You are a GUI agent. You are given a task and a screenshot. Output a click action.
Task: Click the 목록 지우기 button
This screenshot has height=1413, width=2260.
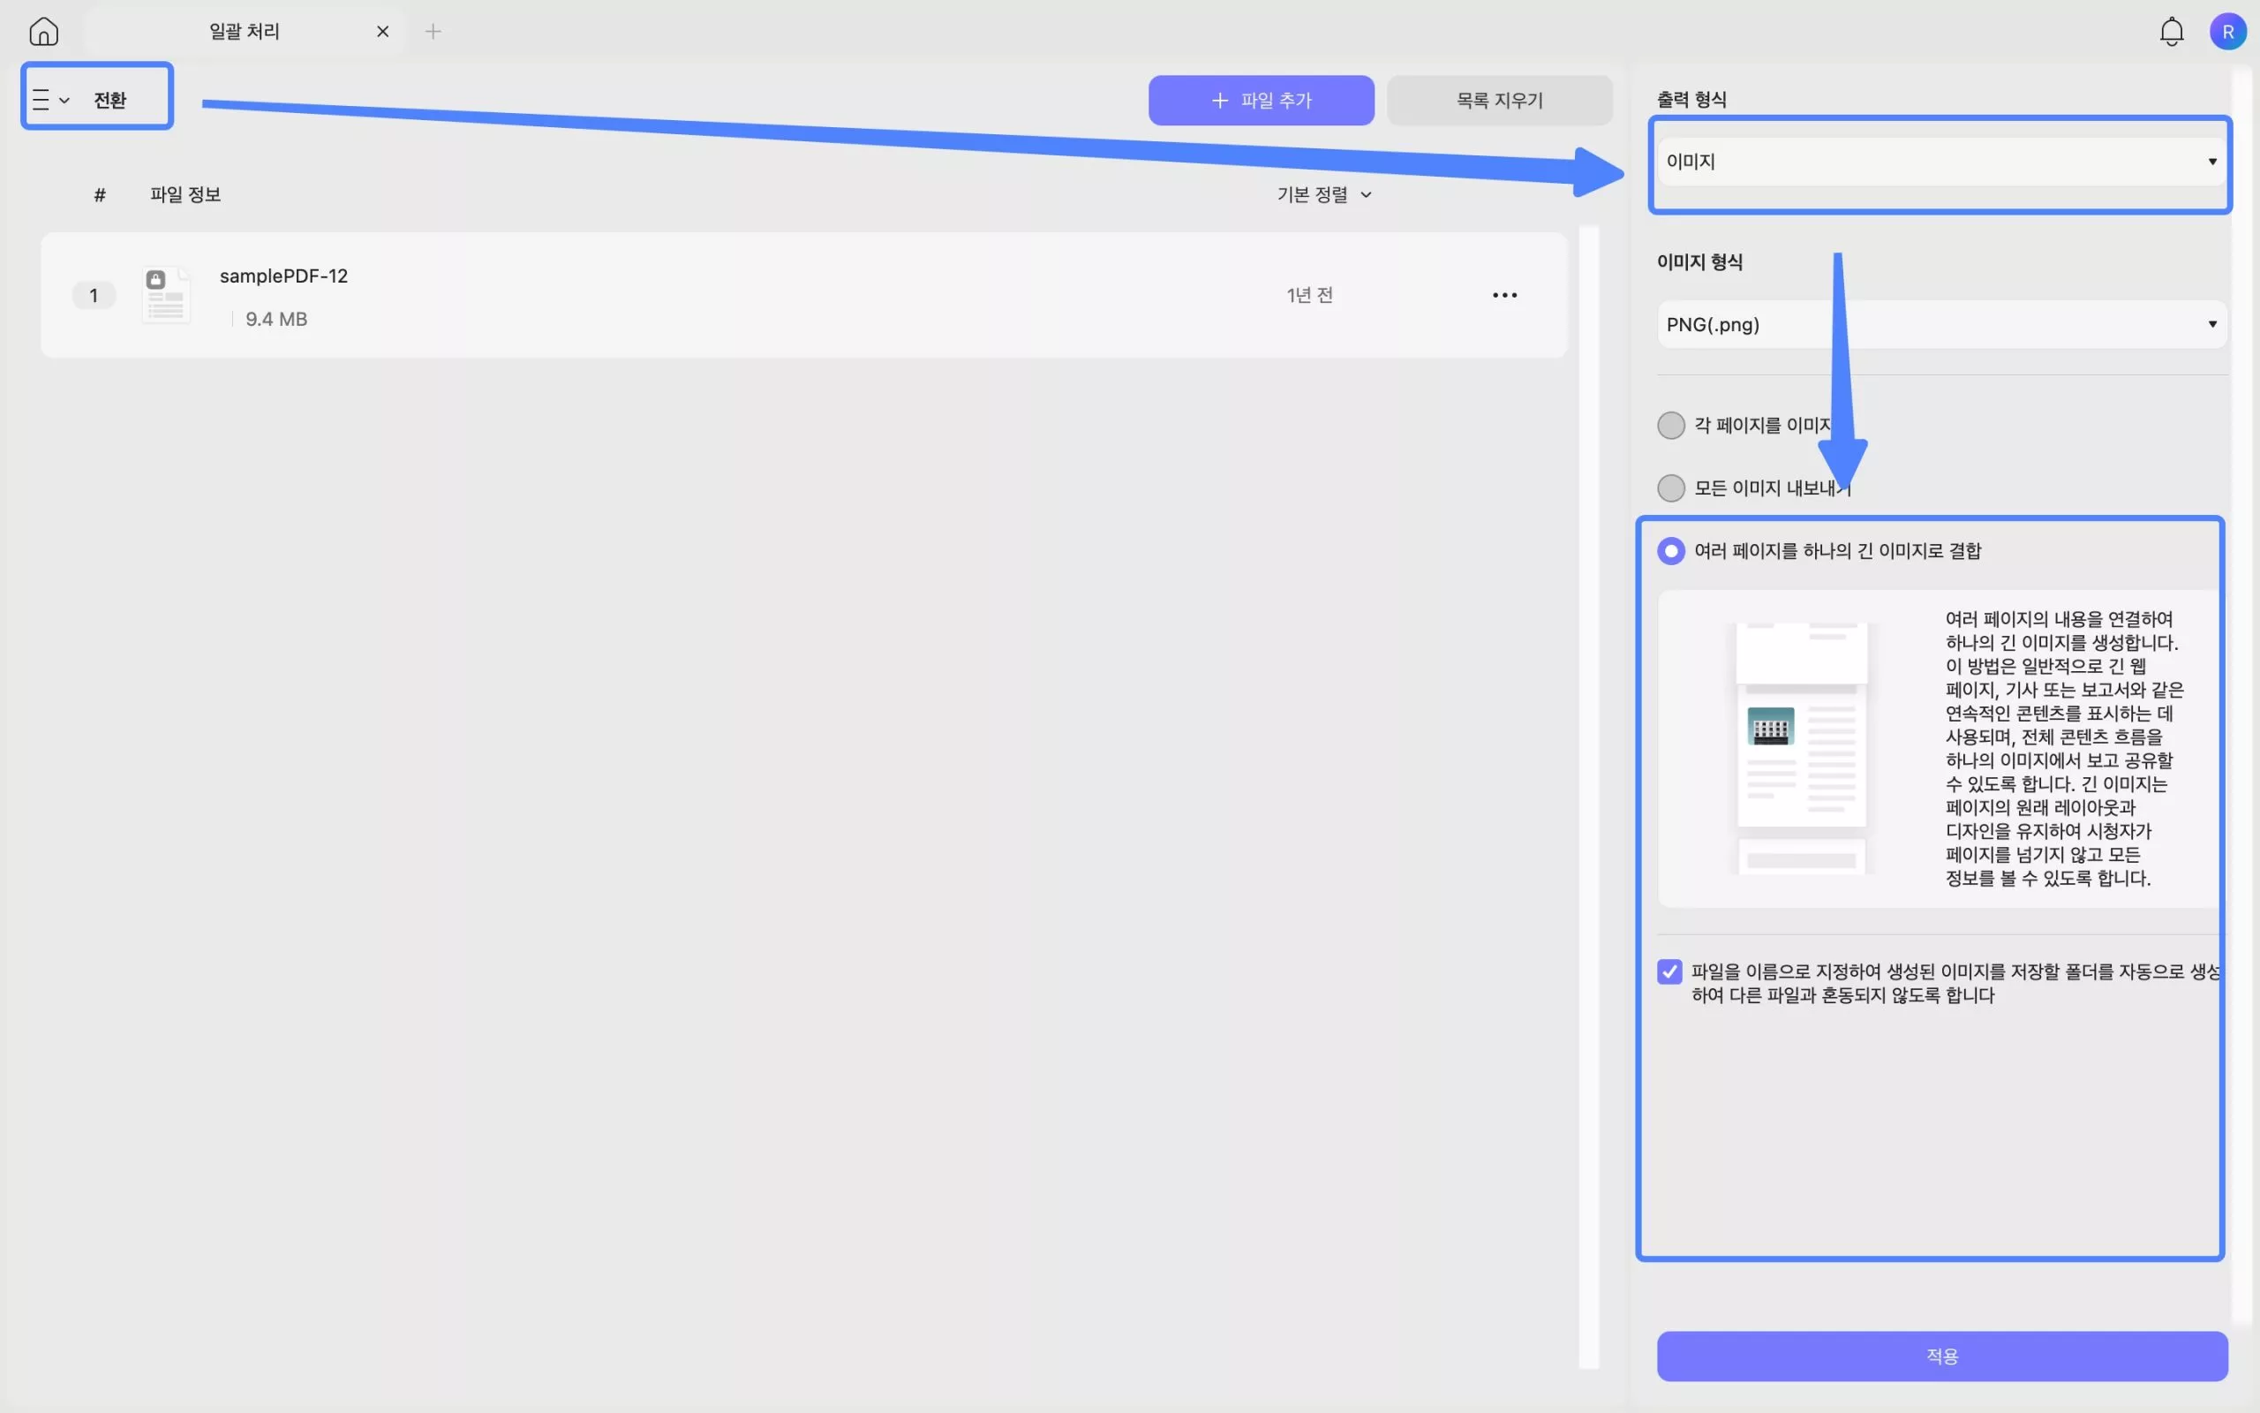(x=1499, y=100)
